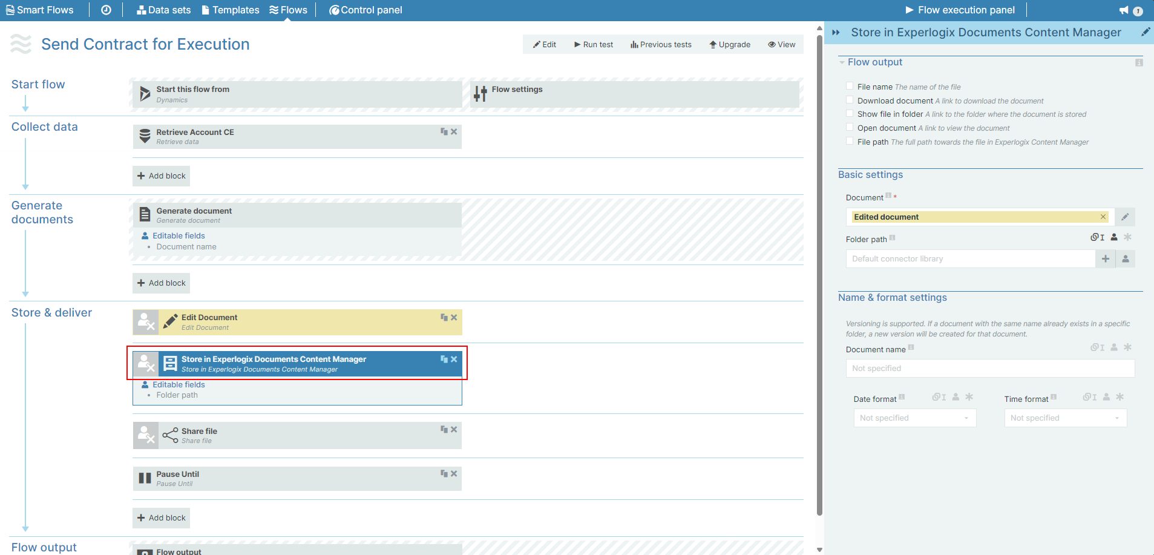The height and width of the screenshot is (555, 1154).
Task: Click the Document name input field
Action: (x=990, y=368)
